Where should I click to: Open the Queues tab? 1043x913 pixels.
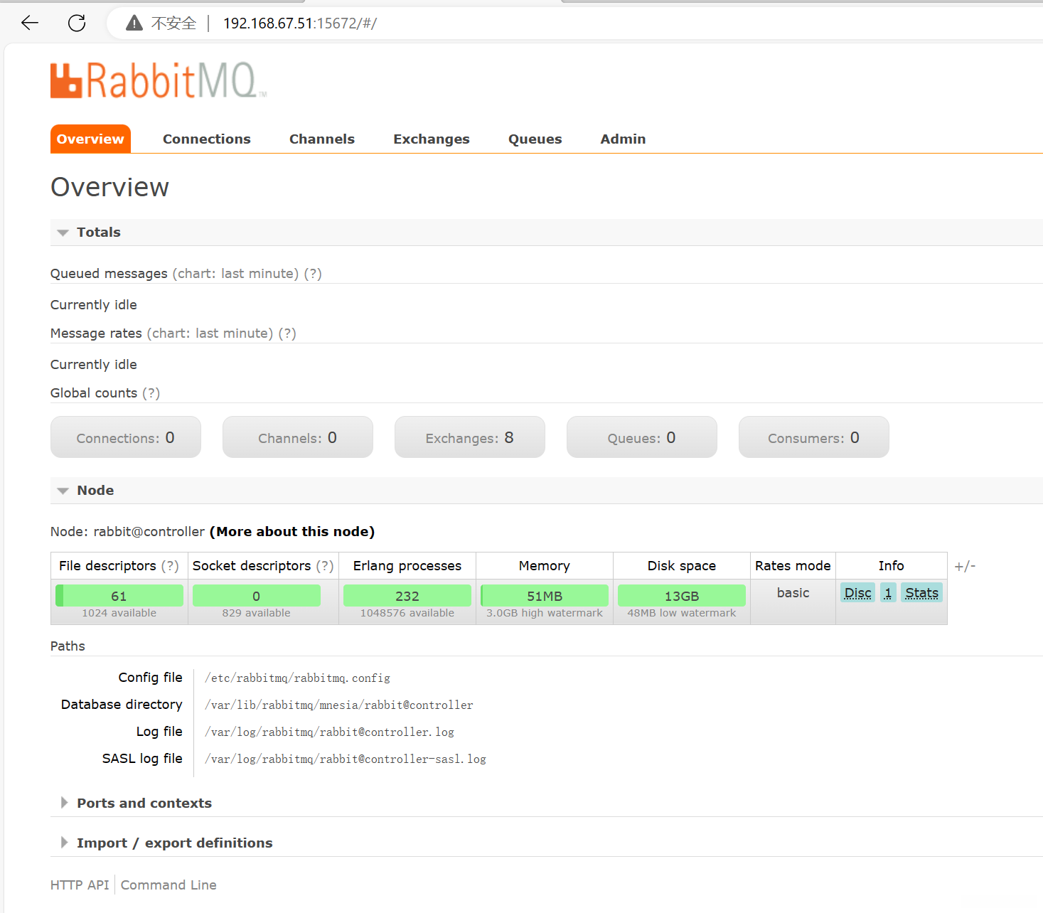click(535, 139)
